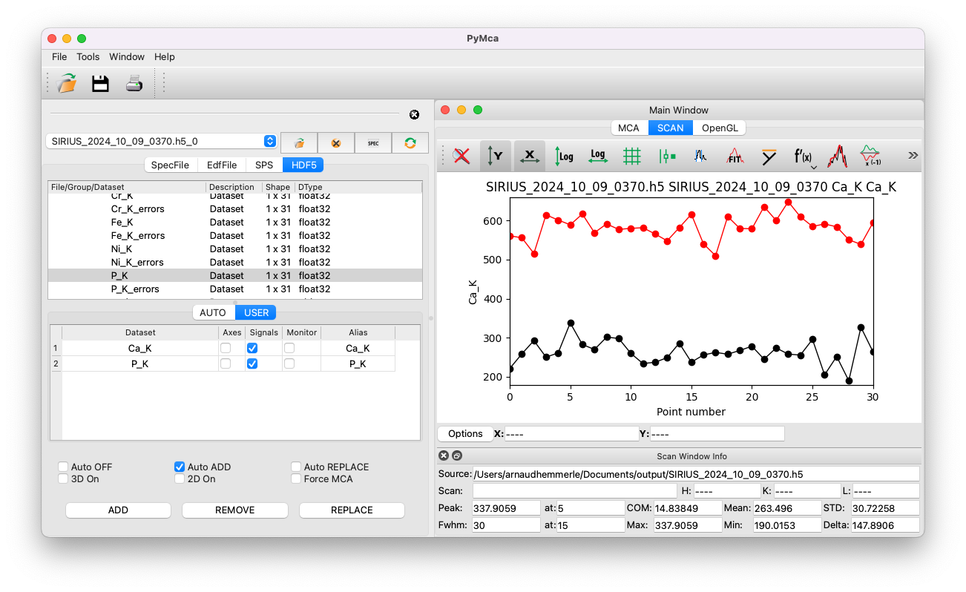Click the orange close-source X icon
The image size is (966, 592).
pos(336,142)
